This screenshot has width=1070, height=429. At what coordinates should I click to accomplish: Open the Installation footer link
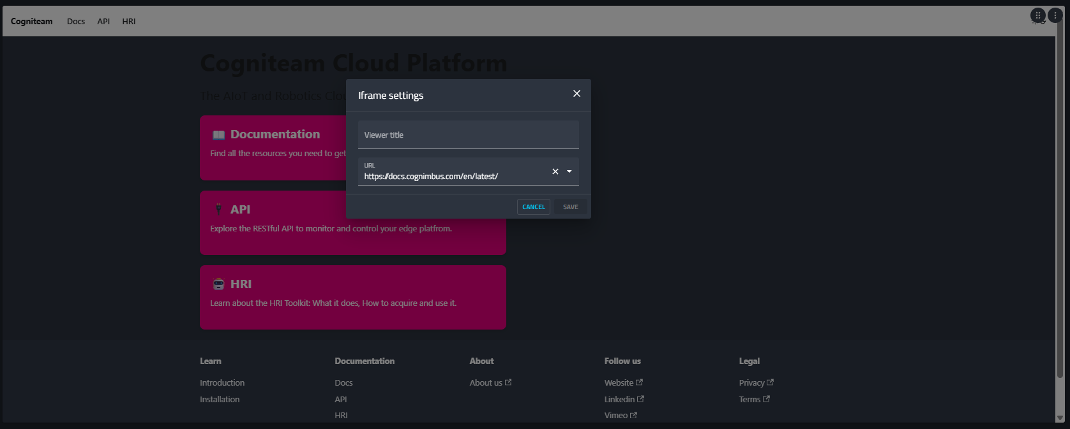pyautogui.click(x=220, y=400)
